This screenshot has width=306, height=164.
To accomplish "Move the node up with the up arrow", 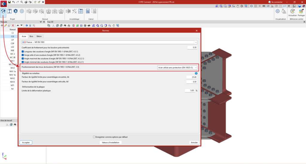I will coord(18,26).
